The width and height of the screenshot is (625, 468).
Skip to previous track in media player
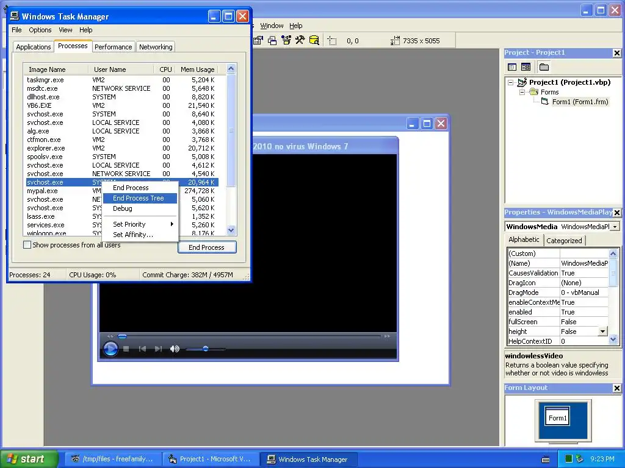142,349
